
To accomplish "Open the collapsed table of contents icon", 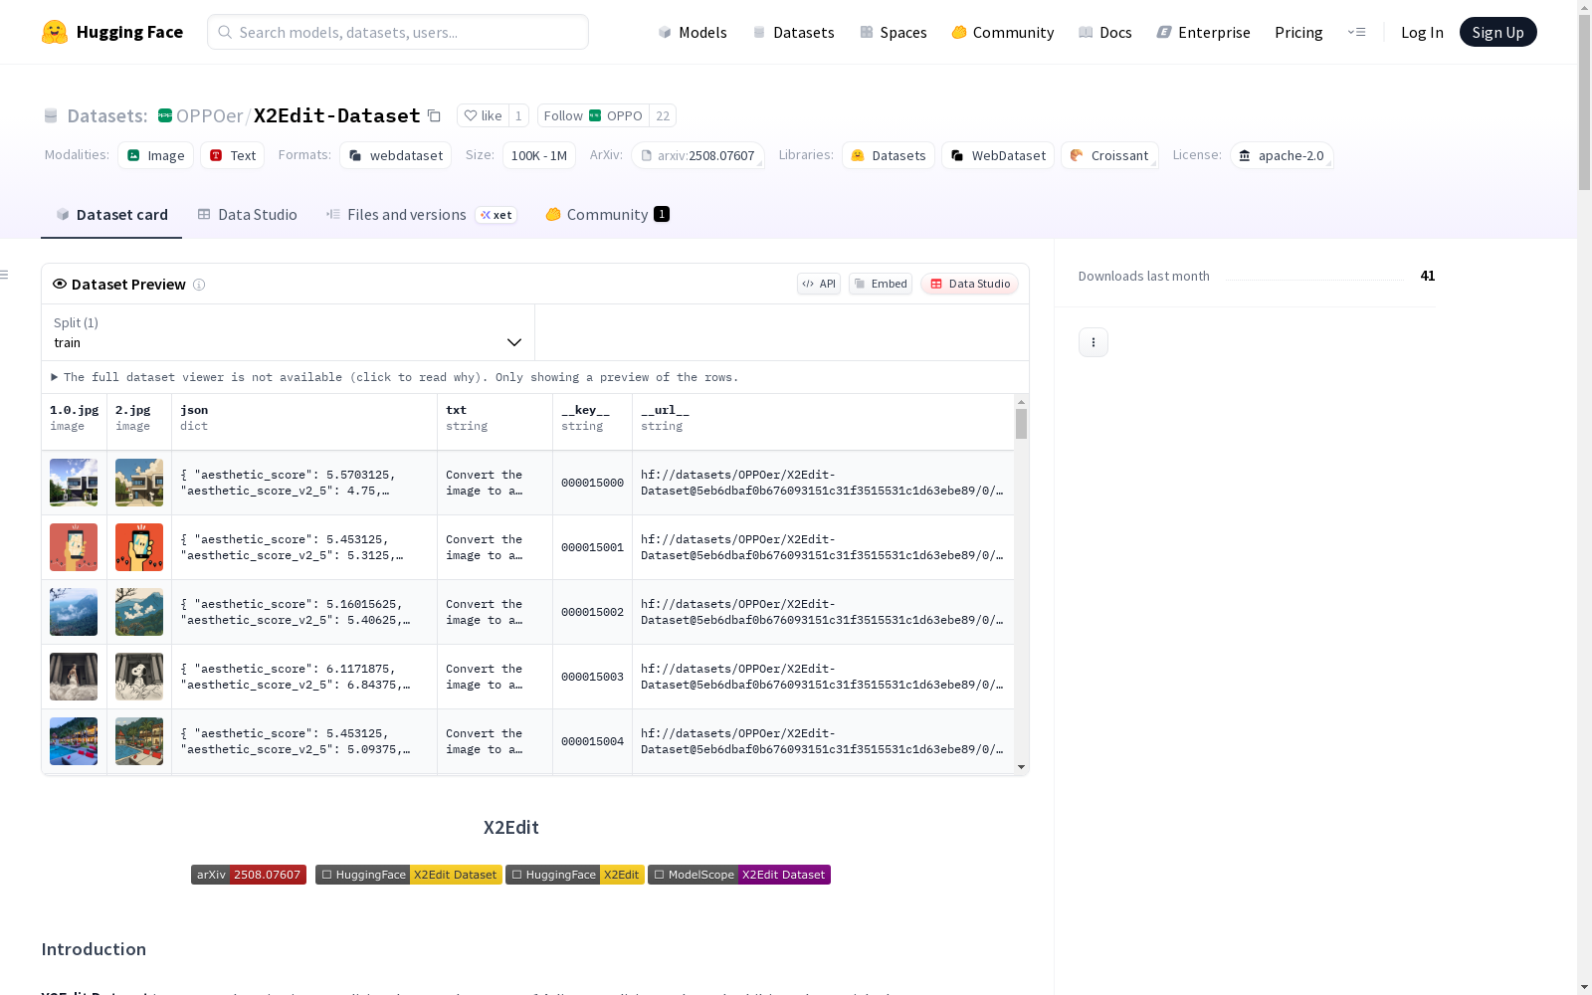I will [4, 275].
